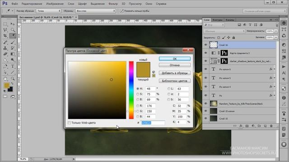The height and width of the screenshot is (162, 289).
Task: Hide the 'Слой 15 копия' layer
Action: (x=206, y=111)
